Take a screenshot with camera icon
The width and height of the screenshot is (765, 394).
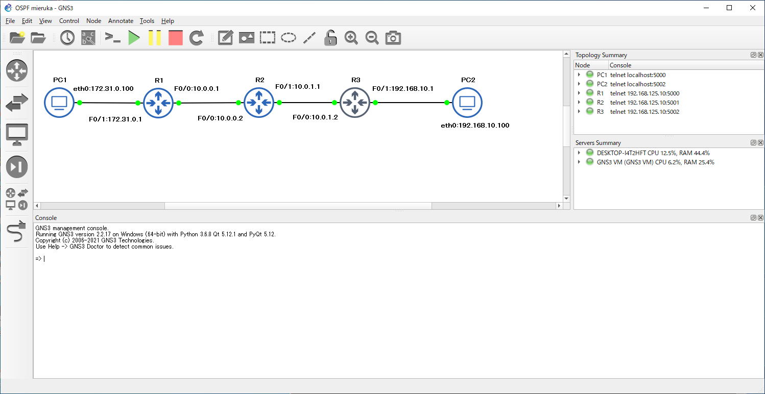point(393,38)
